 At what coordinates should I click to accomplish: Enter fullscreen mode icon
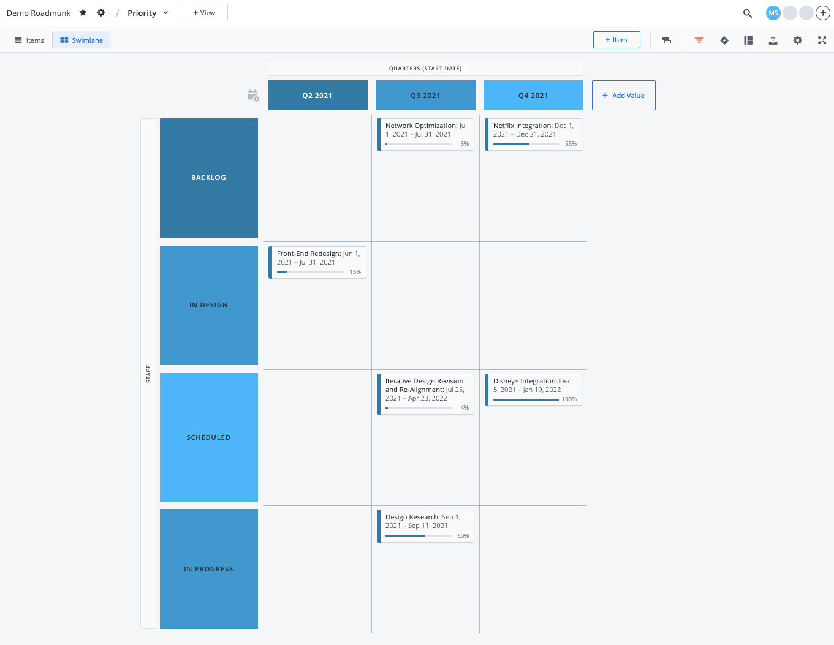point(822,40)
